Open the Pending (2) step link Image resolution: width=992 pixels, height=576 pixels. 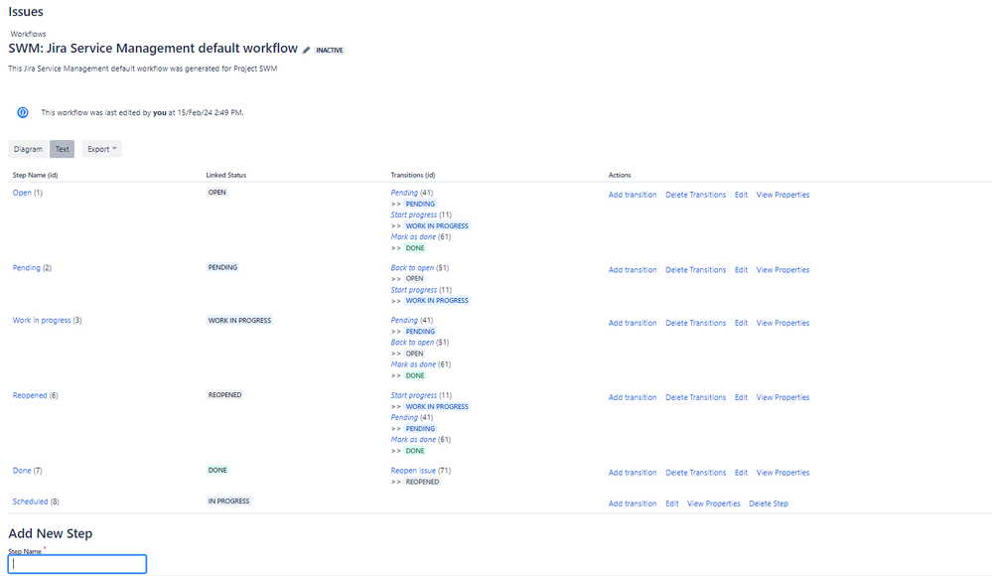pyautogui.click(x=27, y=268)
